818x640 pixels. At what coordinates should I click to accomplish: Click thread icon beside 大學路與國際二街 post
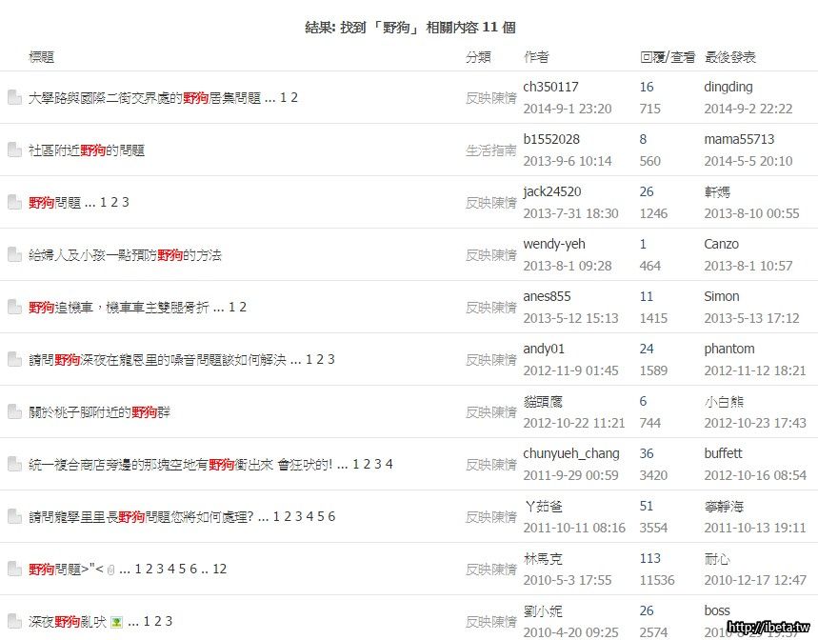pos(14,98)
